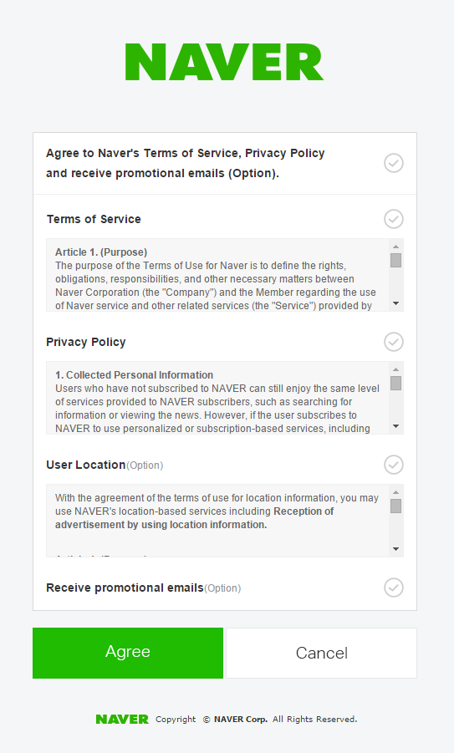This screenshot has width=454, height=753.
Task: Click the Privacy Policy scroll-down arrow
Action: (395, 426)
